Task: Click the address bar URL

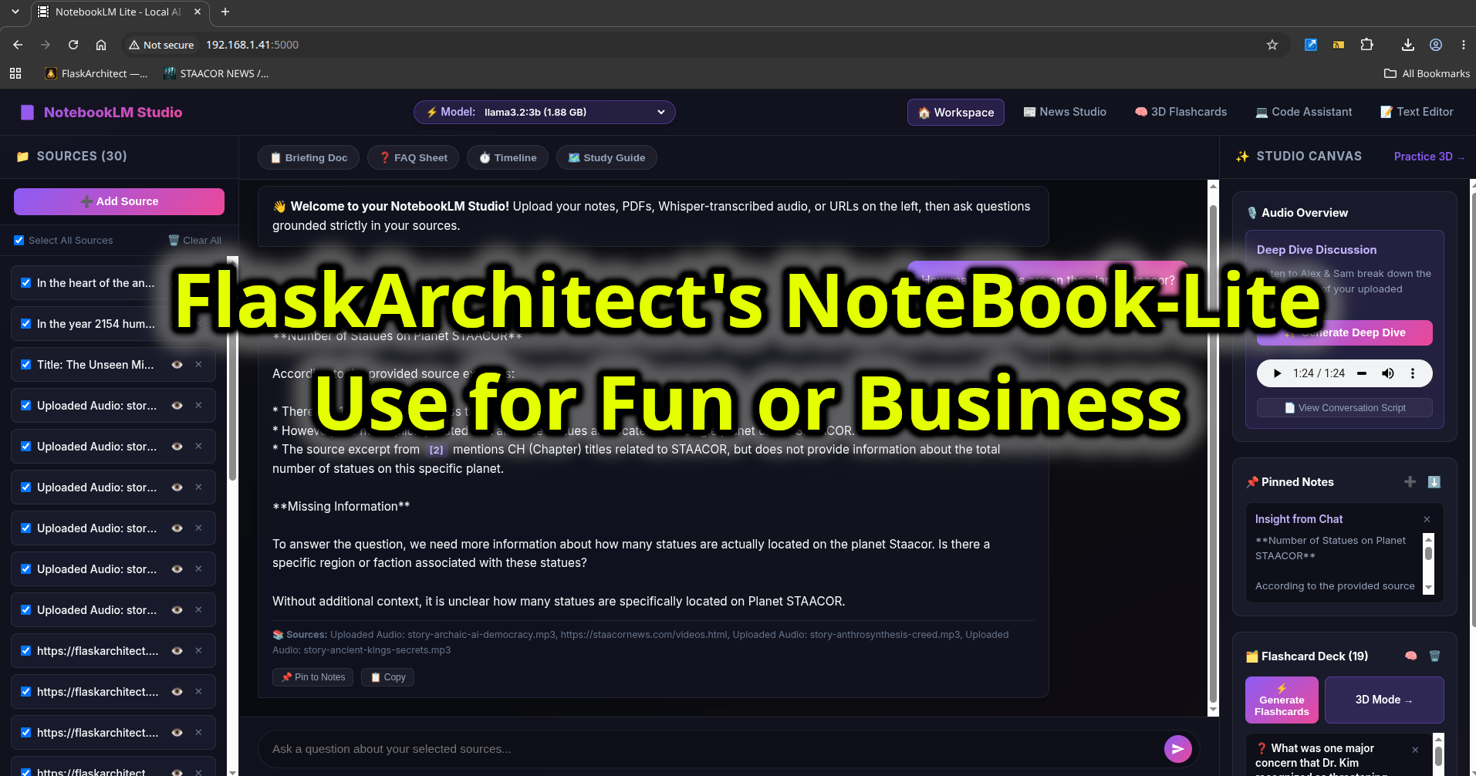Action: 252,45
